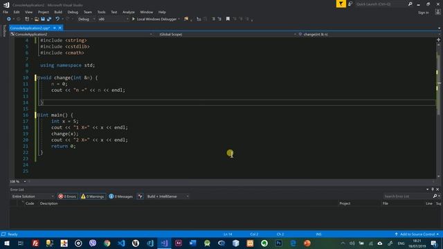Click the Find in Files toolbar icon

point(186,19)
